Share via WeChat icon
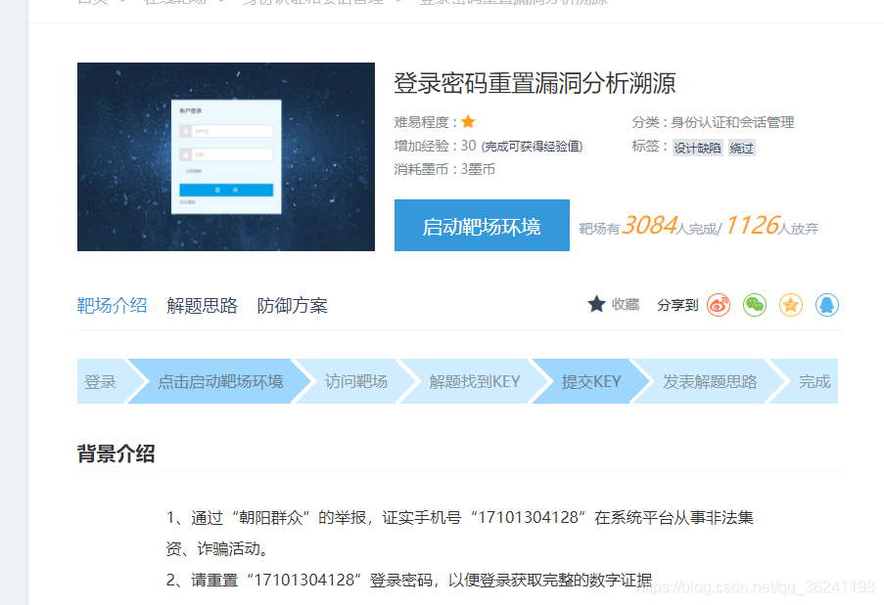The width and height of the screenshot is (884, 605). [x=755, y=305]
